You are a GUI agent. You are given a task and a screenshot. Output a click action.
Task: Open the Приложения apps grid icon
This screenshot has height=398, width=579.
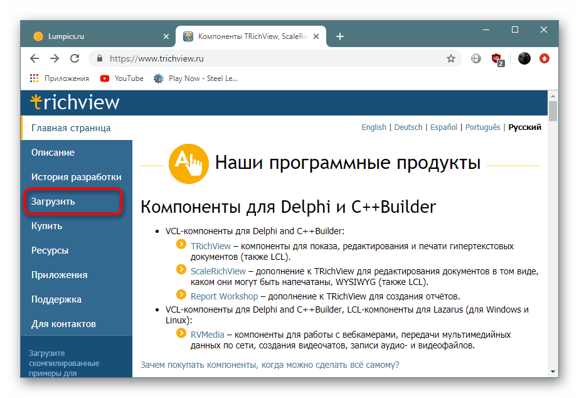35,78
